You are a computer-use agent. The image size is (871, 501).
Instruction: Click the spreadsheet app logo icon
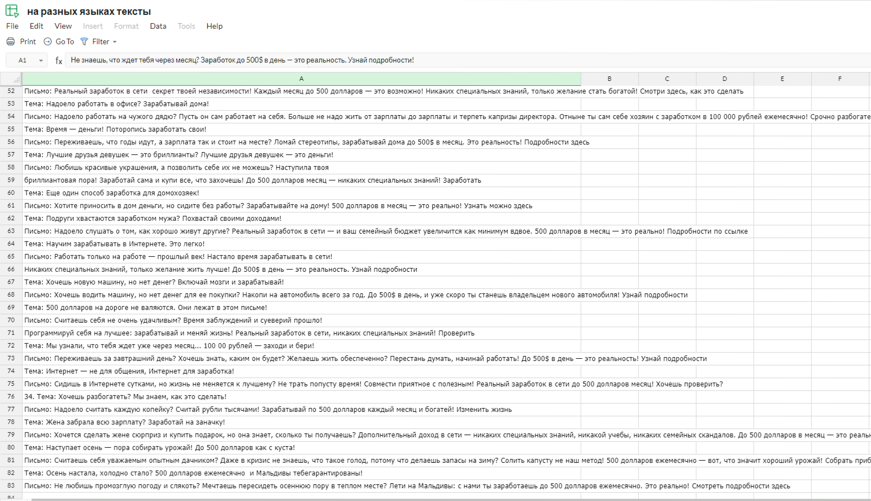pos(12,11)
